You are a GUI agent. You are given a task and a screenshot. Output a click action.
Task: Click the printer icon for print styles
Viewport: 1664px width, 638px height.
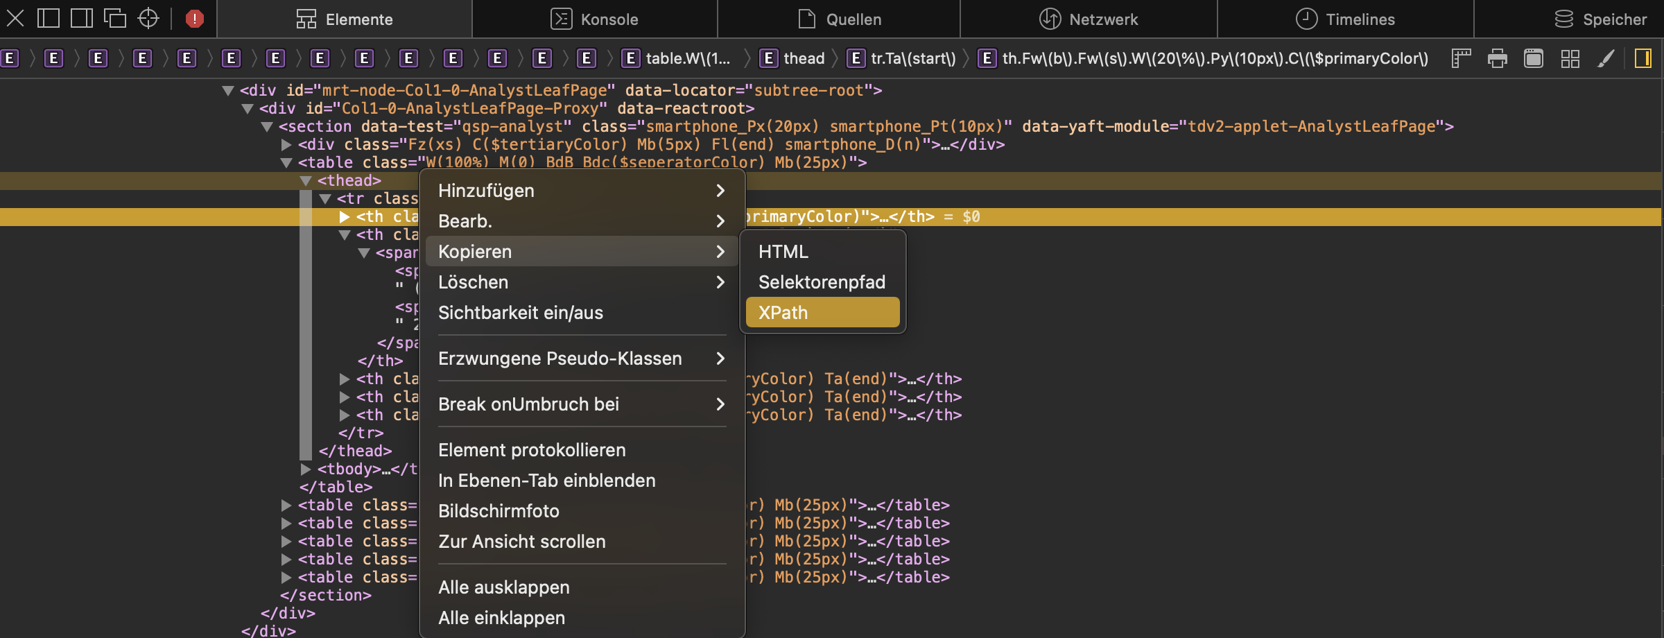click(1498, 58)
